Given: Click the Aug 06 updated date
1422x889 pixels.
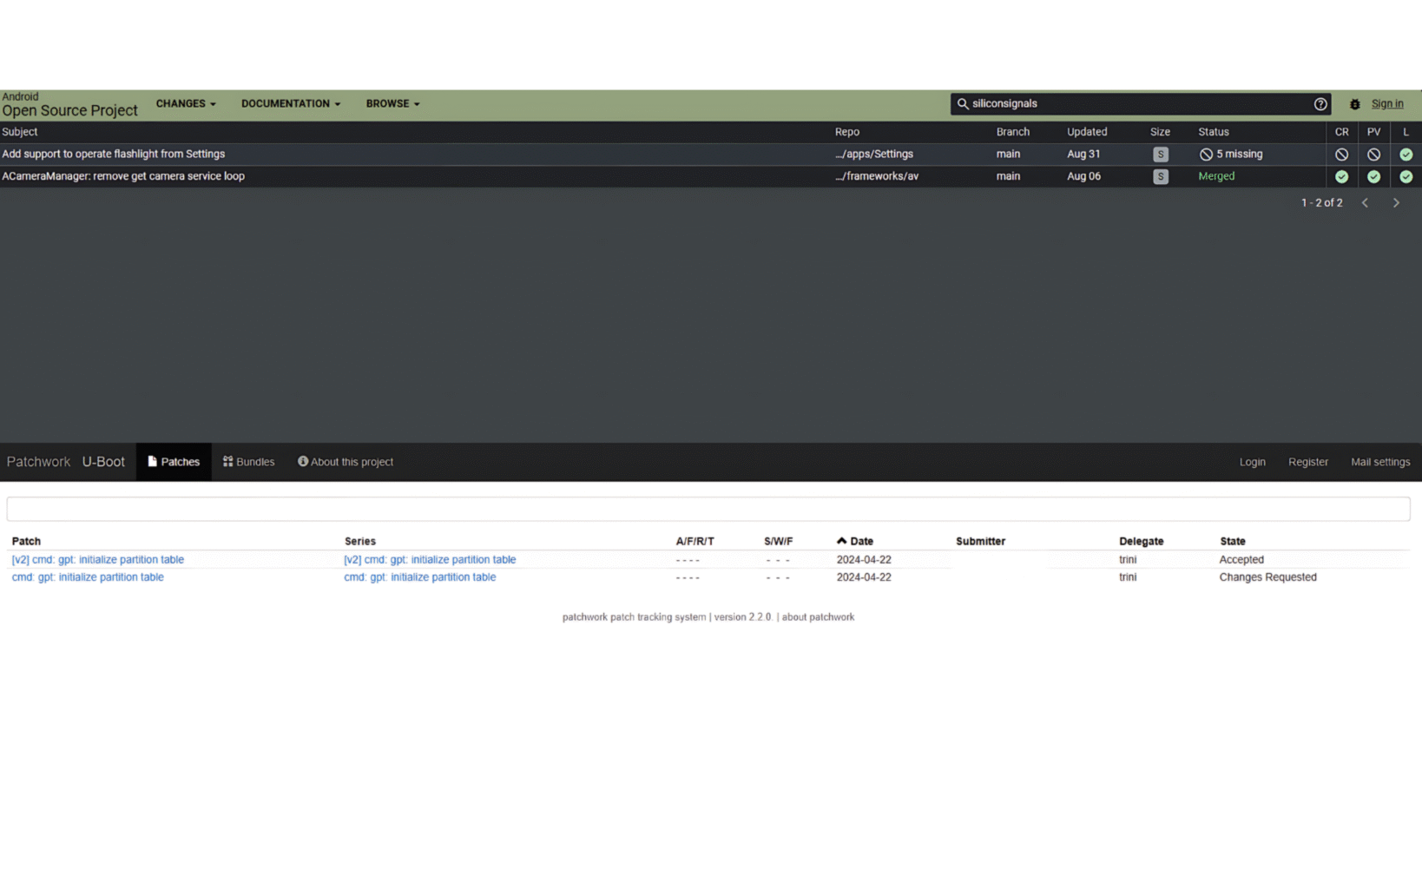Looking at the screenshot, I should (x=1083, y=176).
